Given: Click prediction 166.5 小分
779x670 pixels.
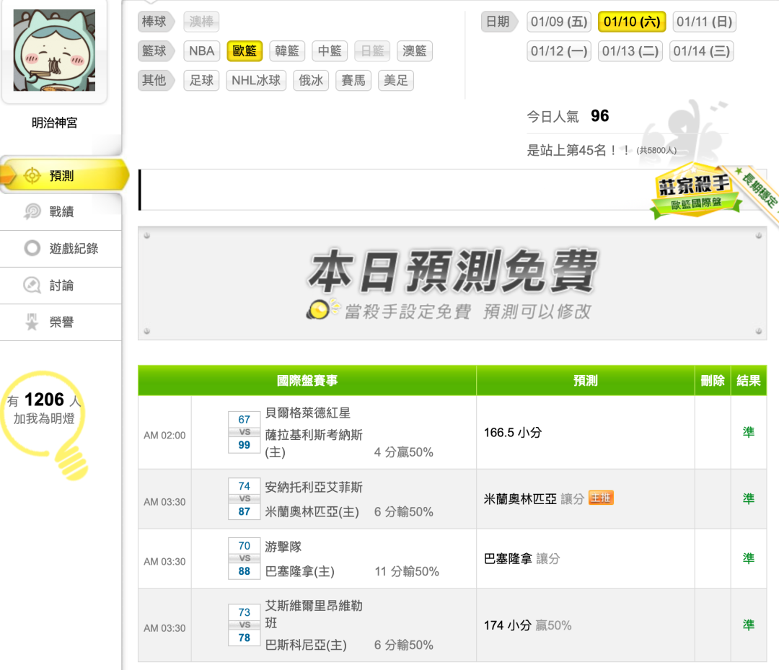Looking at the screenshot, I should pos(513,432).
